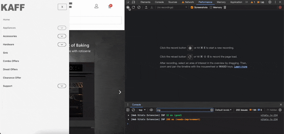Image resolution: width=284 pixels, height=134 pixels.
Task: Click the user account icon on KAFF site
Action: (96, 6)
